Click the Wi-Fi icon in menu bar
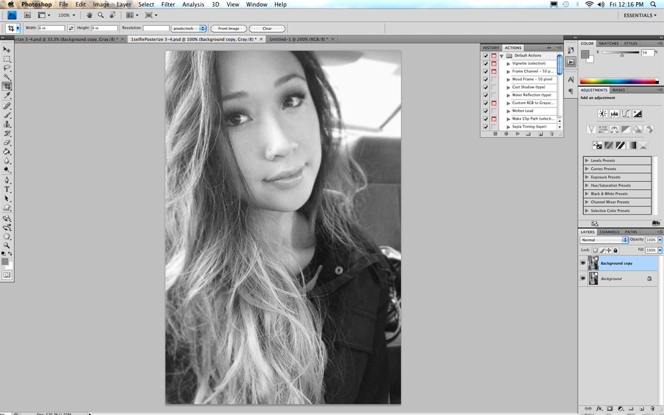This screenshot has height=415, width=664. click(589, 4)
